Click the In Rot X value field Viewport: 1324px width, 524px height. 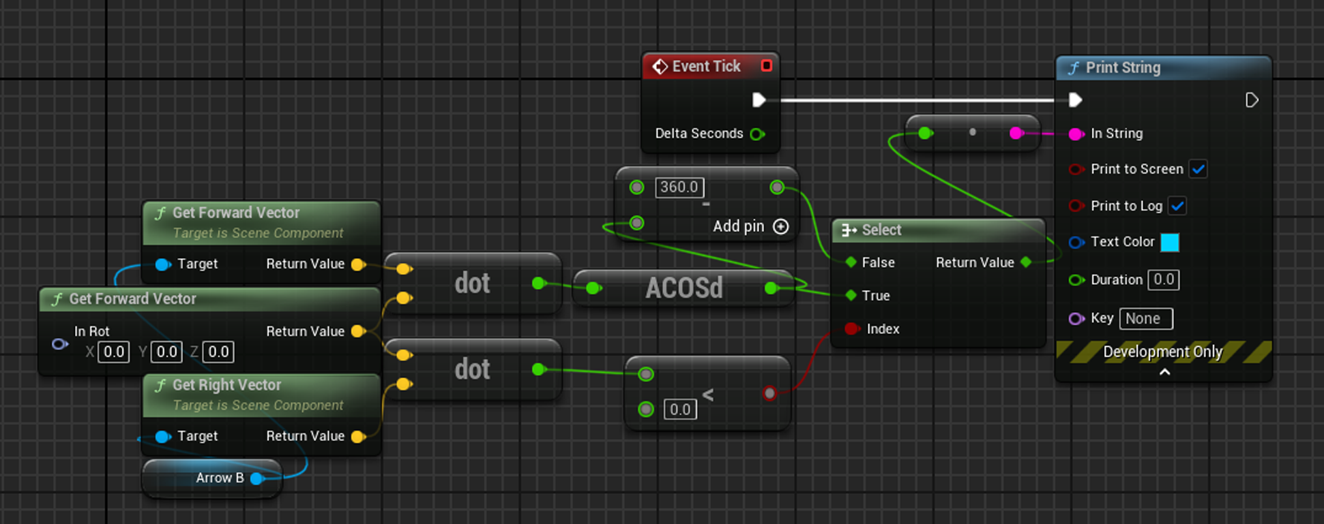pos(113,352)
